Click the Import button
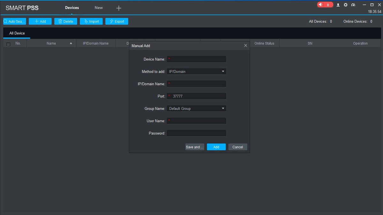The height and width of the screenshot is (215, 383). pos(91,21)
